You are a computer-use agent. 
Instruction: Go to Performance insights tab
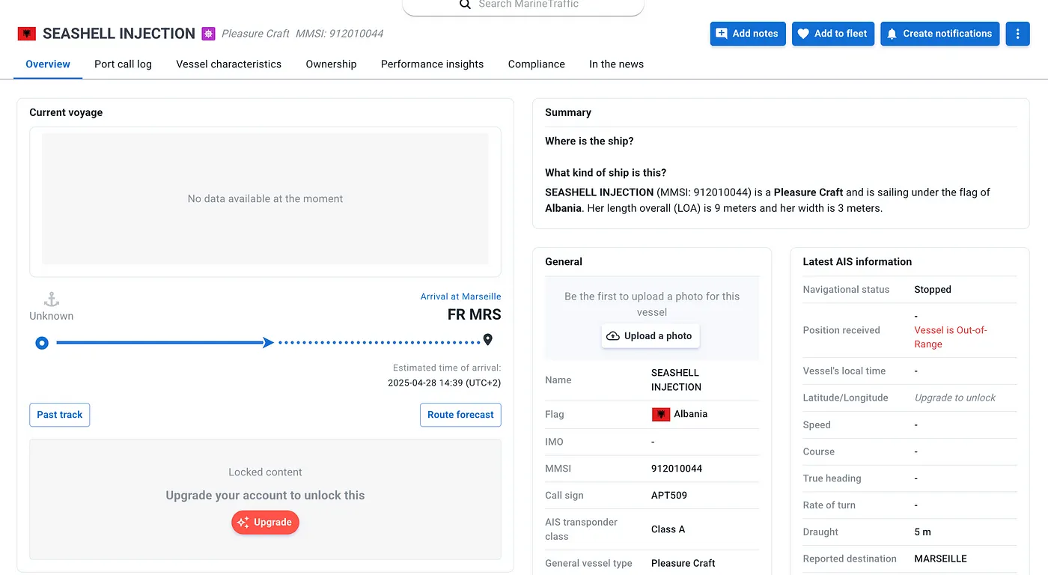coord(432,64)
